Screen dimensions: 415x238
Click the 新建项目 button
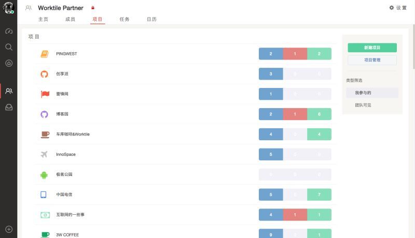pos(372,48)
